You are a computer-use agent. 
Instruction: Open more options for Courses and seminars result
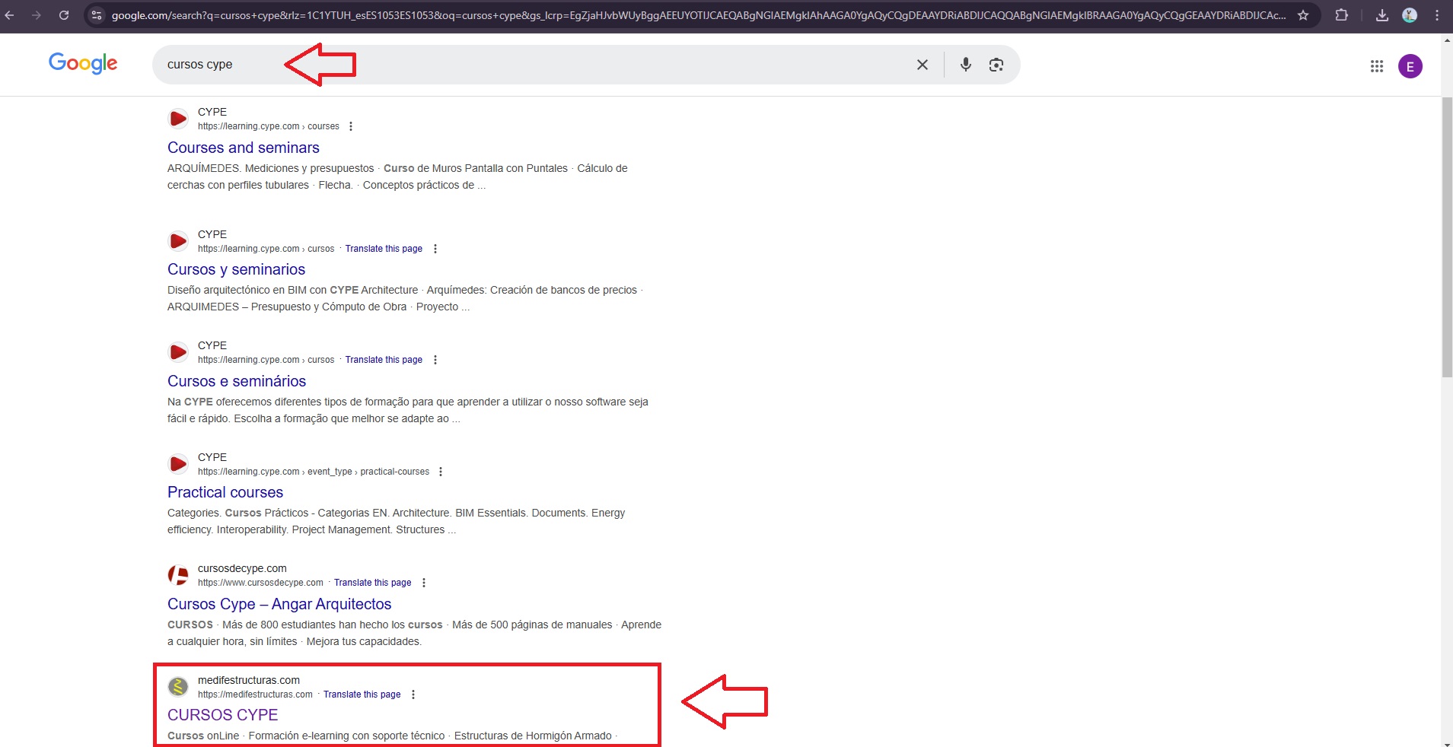tap(351, 126)
